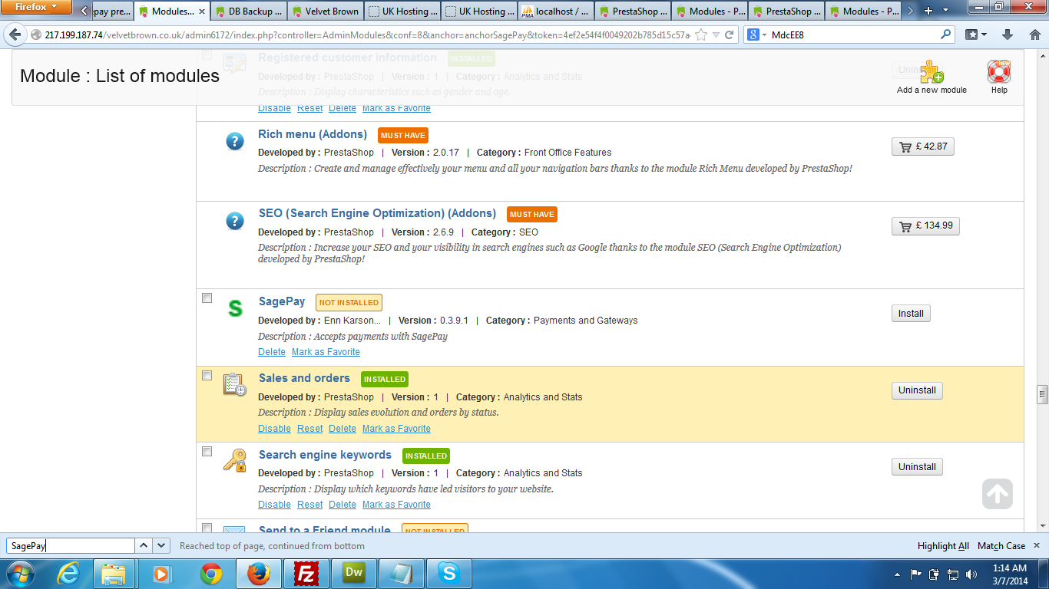1049x589 pixels.
Task: Open the Windows Start menu
Action: 21,573
